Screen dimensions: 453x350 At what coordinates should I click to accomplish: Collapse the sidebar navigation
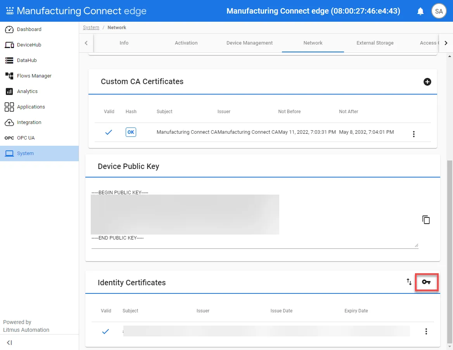10,343
